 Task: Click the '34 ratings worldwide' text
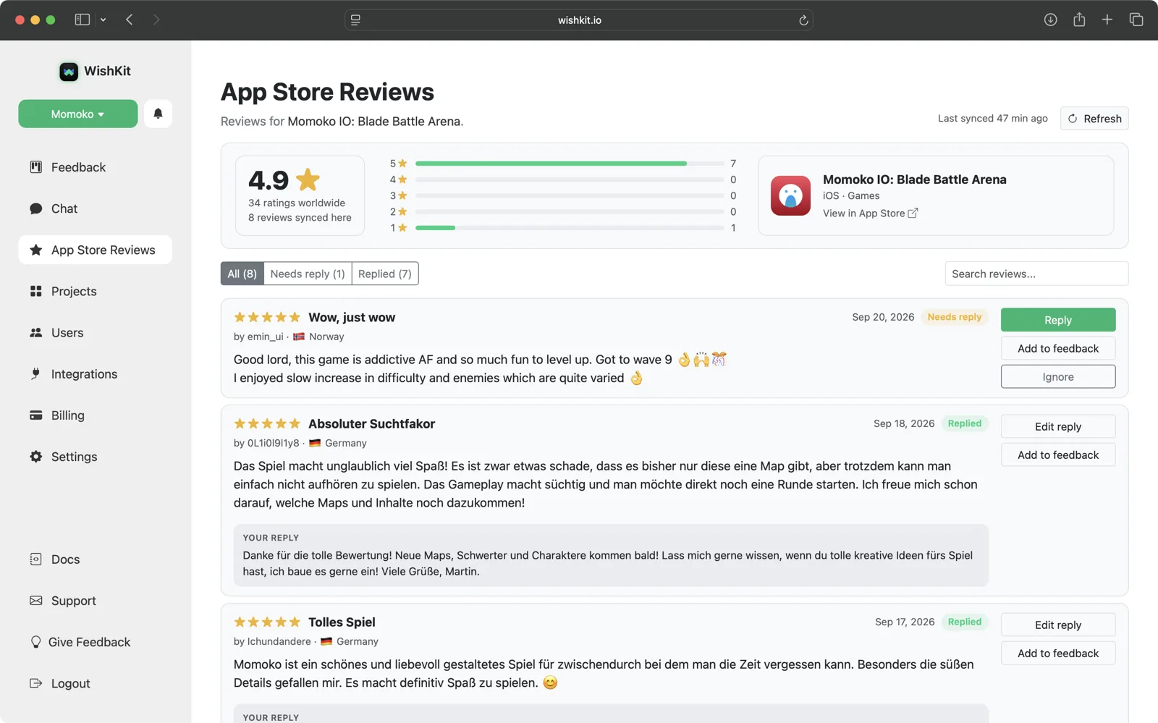pos(297,203)
